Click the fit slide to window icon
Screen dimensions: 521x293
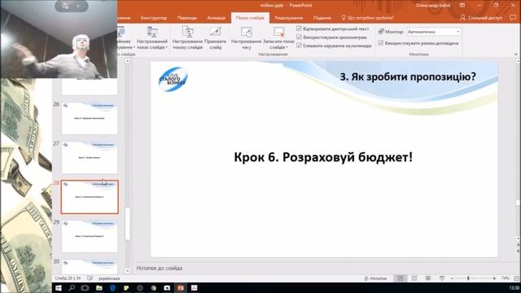516,278
